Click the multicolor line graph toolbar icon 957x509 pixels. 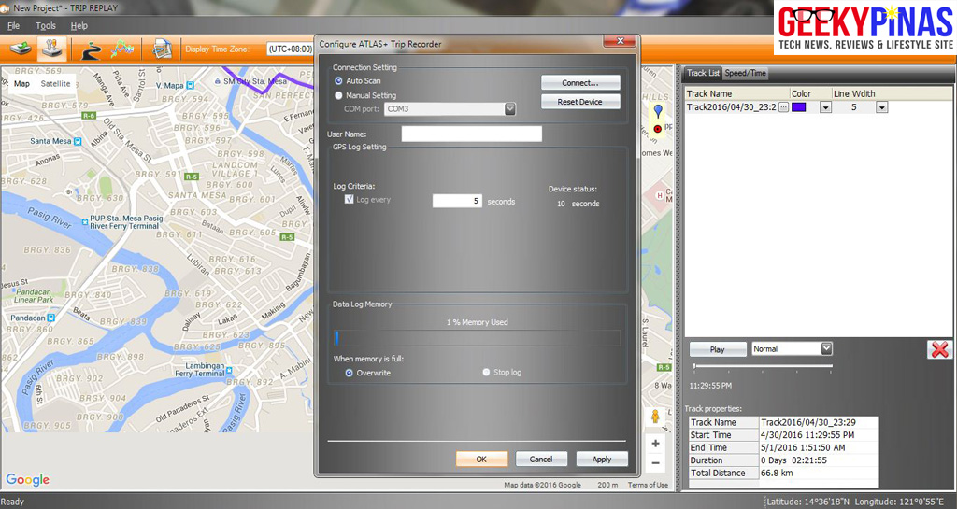pyautogui.click(x=121, y=49)
